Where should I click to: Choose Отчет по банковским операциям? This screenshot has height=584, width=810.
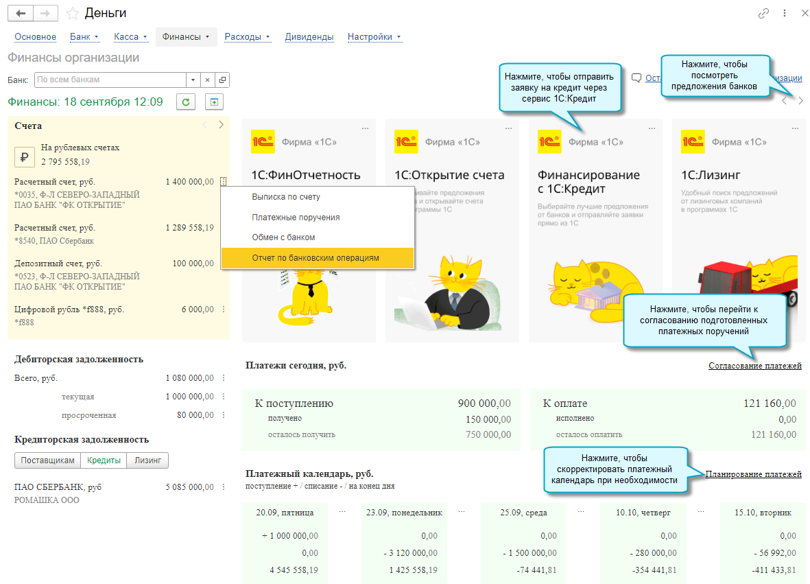pyautogui.click(x=317, y=258)
